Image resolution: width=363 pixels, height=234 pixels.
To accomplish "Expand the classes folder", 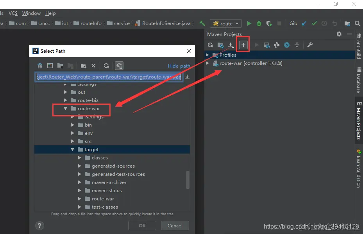I will click(80, 157).
